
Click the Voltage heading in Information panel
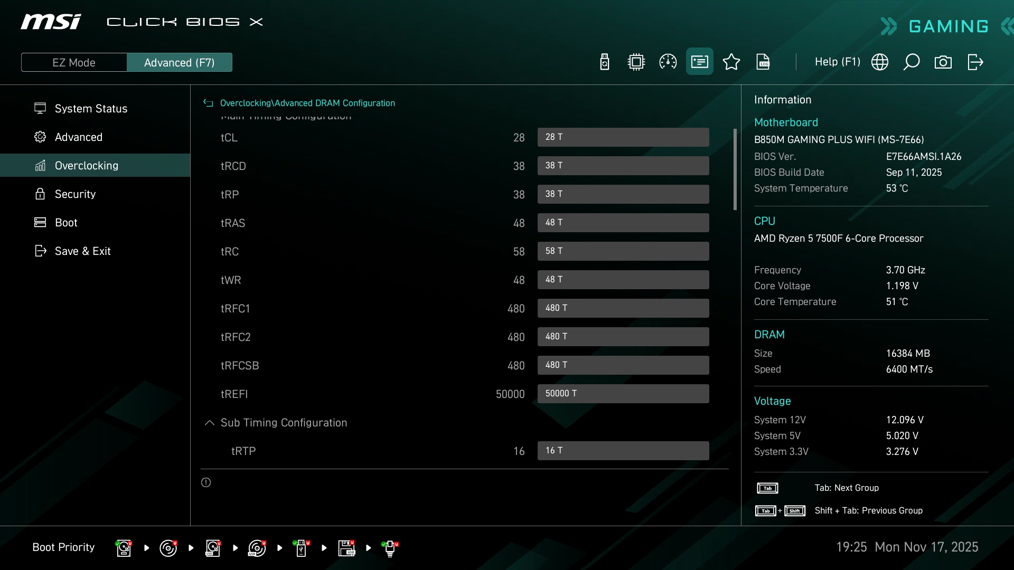[x=772, y=401]
